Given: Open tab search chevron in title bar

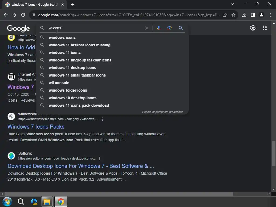Looking at the screenshot, I should pyautogui.click(x=233, y=4).
